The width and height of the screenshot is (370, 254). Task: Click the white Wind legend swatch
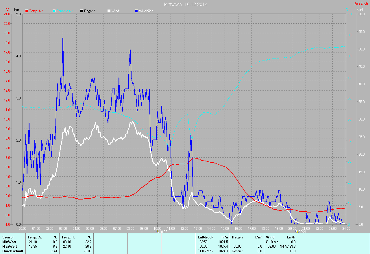point(109,11)
